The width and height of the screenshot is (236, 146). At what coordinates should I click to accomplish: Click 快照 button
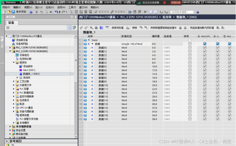(x=134, y=28)
